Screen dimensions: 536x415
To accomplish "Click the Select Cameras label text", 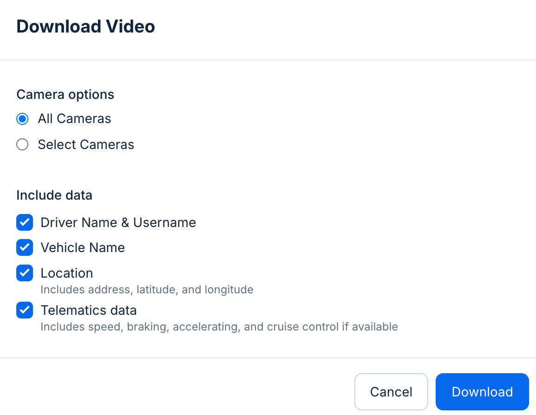I will (x=86, y=144).
